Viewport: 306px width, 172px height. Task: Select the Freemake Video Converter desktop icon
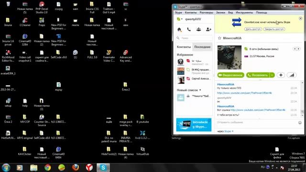point(109,56)
